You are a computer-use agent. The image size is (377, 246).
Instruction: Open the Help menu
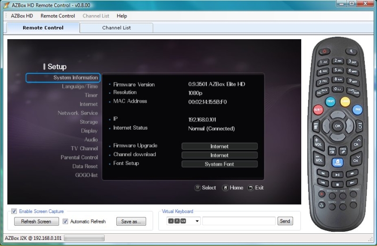pyautogui.click(x=122, y=16)
